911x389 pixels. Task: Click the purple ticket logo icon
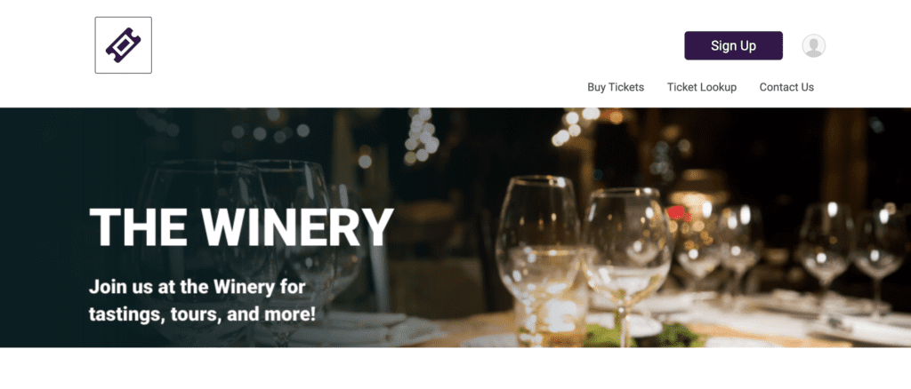click(123, 45)
